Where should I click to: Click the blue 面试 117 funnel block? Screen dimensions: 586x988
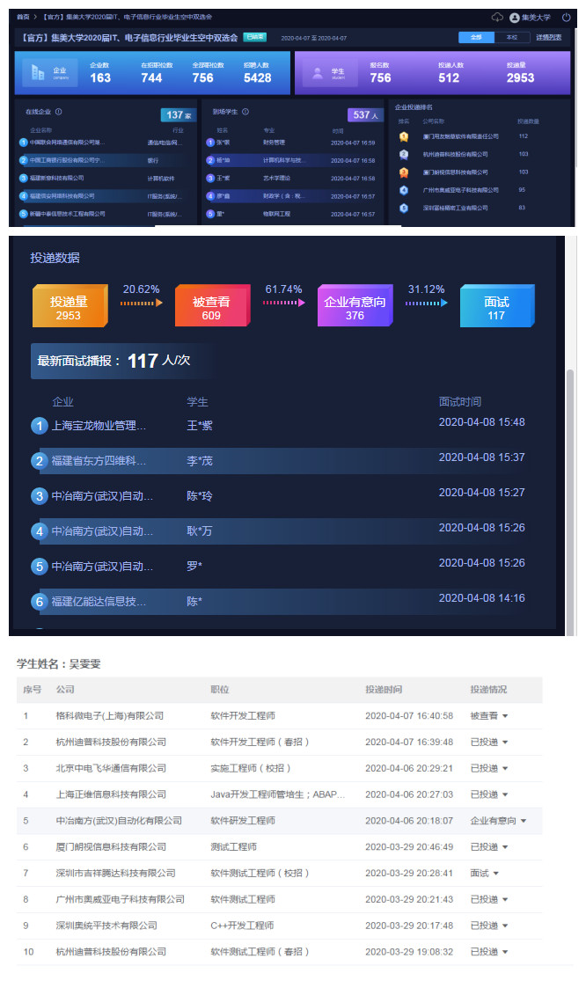pyautogui.click(x=495, y=307)
